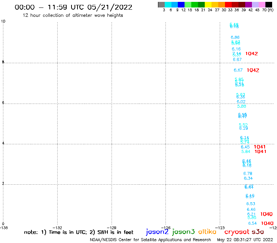Click wave height value 5.88
Image resolution: width=277 pixels, height=243 pixels.
coord(241,106)
